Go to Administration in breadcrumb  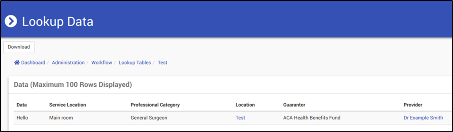click(x=68, y=63)
